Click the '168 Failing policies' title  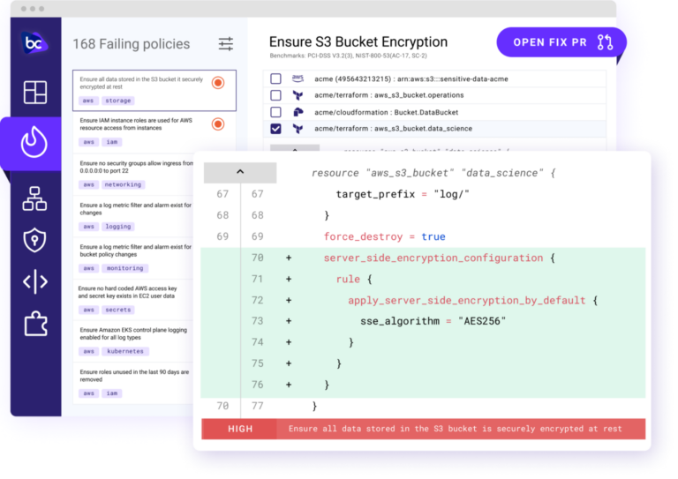pos(131,43)
